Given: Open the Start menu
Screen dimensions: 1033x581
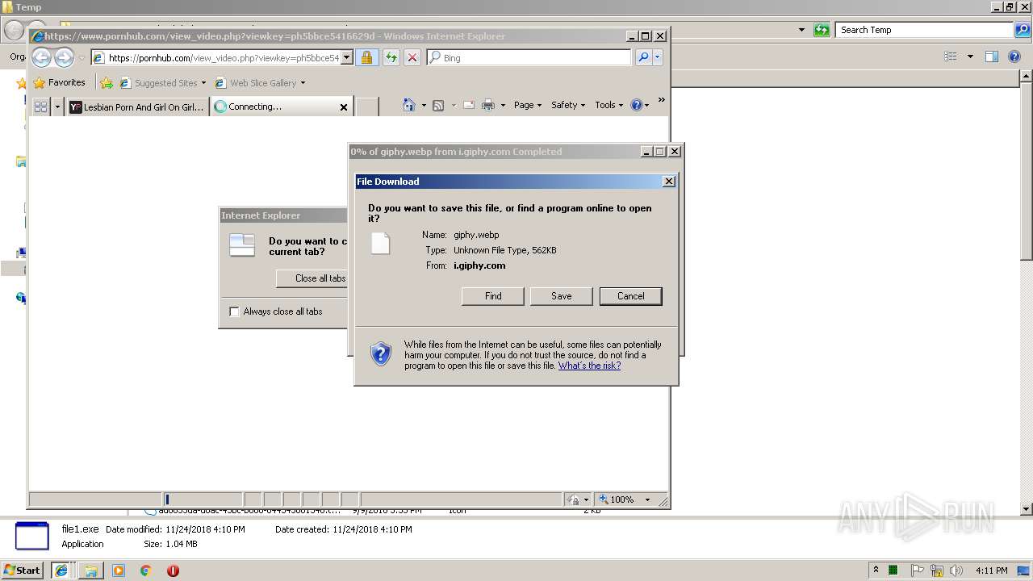Looking at the screenshot, I should 22,571.
